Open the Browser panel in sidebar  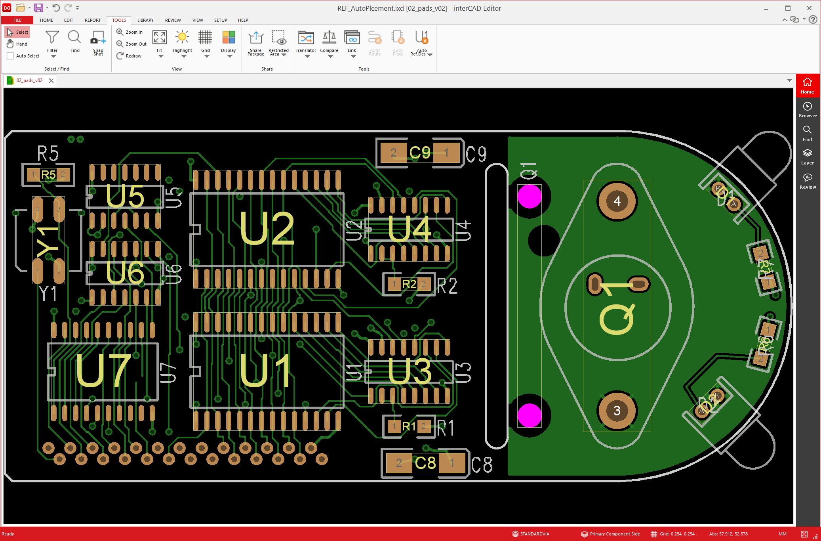click(x=807, y=109)
